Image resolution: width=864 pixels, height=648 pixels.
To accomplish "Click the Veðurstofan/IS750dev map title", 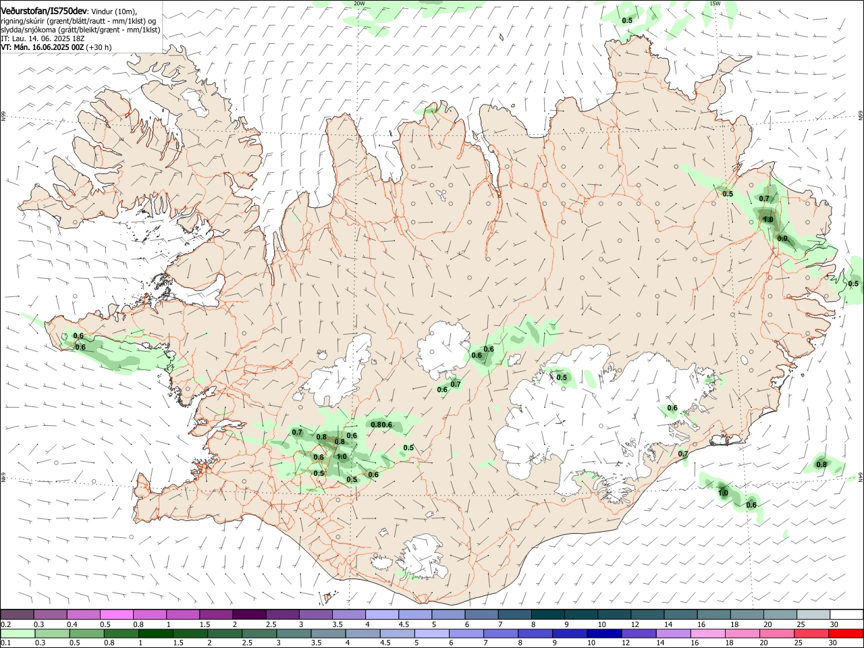I will [44, 11].
